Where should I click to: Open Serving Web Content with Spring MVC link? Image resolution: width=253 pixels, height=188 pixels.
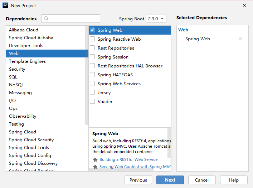coord(135,167)
